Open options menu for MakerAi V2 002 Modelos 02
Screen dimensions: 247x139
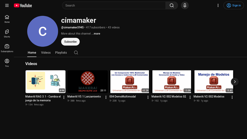click(x=190, y=97)
